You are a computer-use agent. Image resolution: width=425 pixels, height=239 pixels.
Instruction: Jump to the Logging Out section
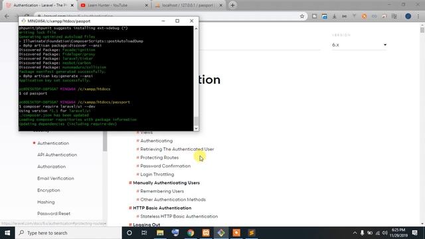click(146, 224)
